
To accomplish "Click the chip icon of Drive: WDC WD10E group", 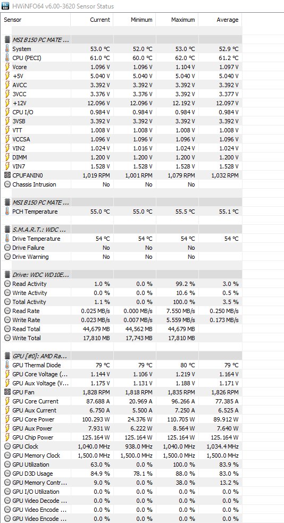I will click(x=7, y=275).
